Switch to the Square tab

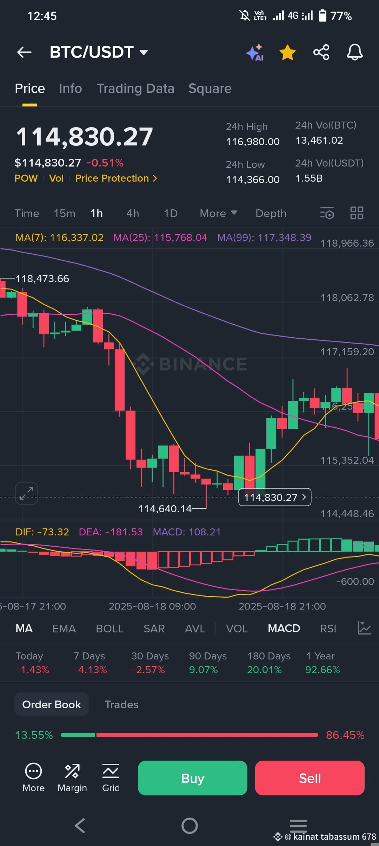click(x=210, y=89)
